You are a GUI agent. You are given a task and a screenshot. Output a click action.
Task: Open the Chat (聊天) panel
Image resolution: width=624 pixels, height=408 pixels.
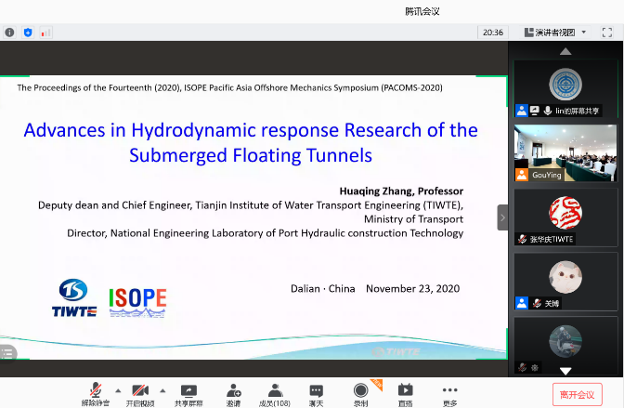click(x=317, y=392)
